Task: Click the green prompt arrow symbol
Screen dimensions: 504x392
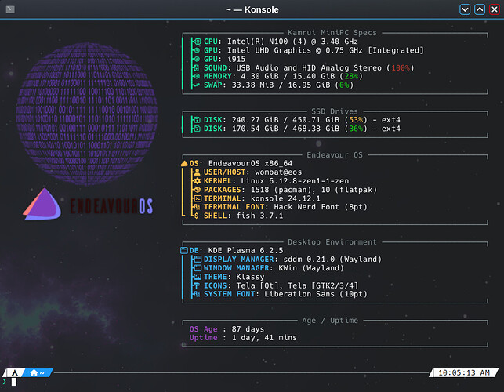Action: pyautogui.click(x=4, y=382)
